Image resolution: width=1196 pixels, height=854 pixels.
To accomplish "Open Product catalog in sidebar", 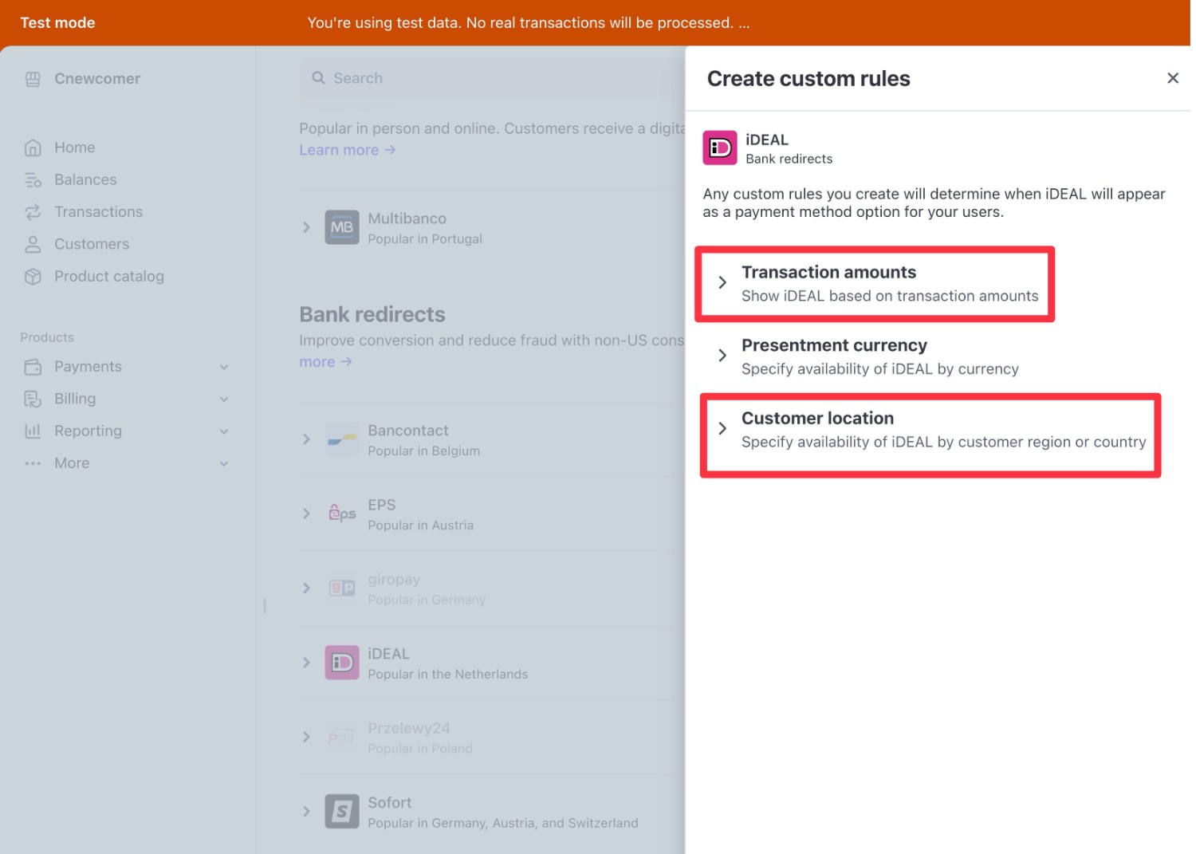I will click(109, 277).
